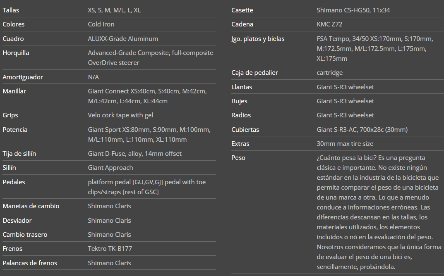Click the 'cartridge' bottom bracket value
The height and width of the screenshot is (276, 444).
pos(329,73)
